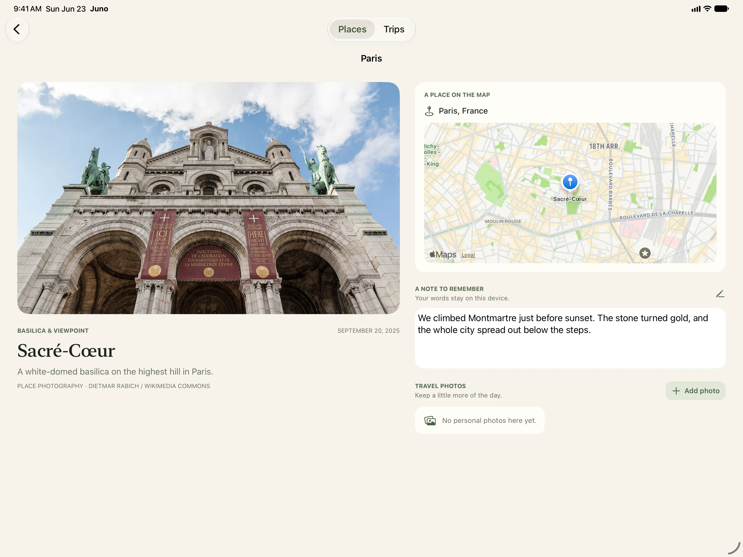This screenshot has height=557, width=743.
Task: Tap the Add photo button
Action: coord(695,390)
